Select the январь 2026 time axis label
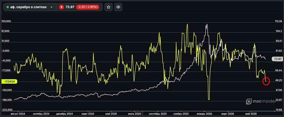This screenshot has height=117, width=284. [x=205, y=114]
